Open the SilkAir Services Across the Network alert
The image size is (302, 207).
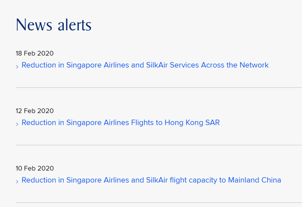[x=145, y=65]
